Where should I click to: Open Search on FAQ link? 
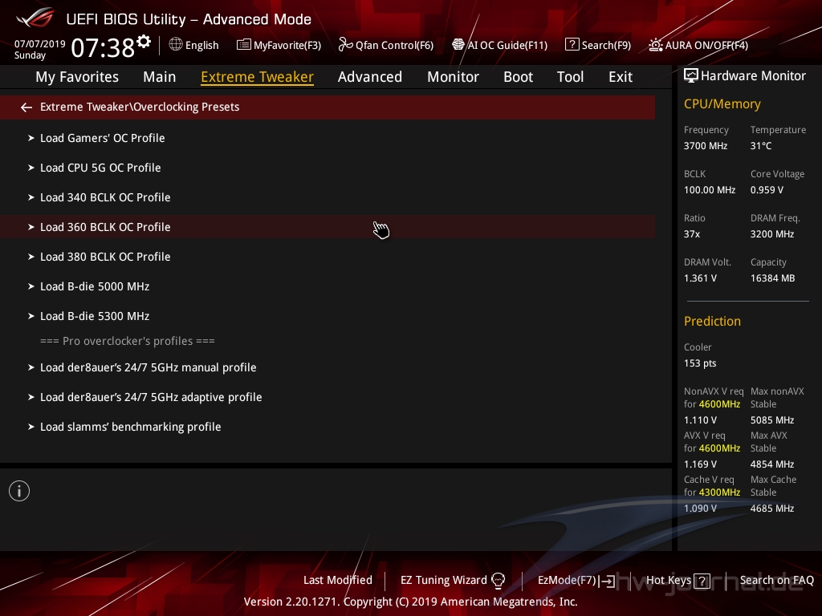click(x=777, y=581)
